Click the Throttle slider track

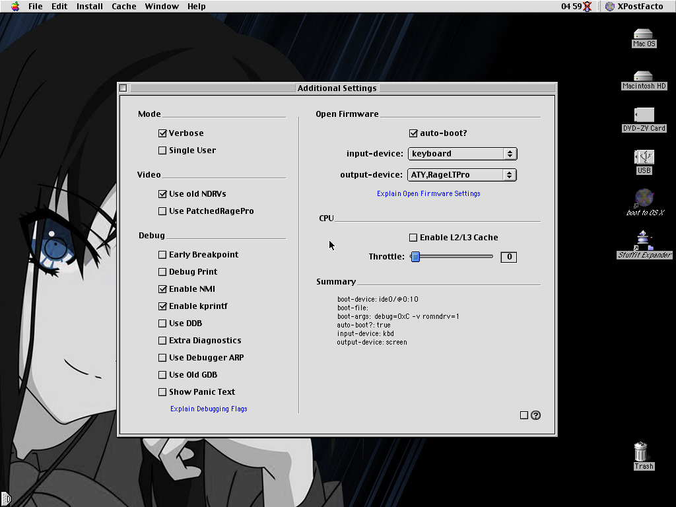(452, 257)
